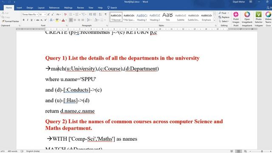
Task: Open the bullets list dropdown
Action: coord(74,14)
